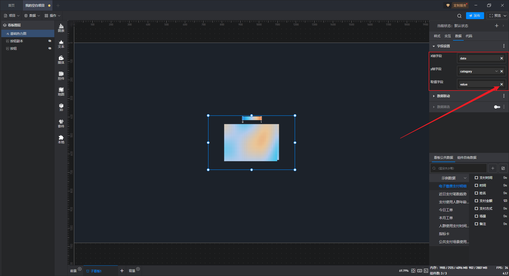The height and width of the screenshot is (276, 509).
Task: Open the 示例数据 dropdown
Action: (453, 178)
